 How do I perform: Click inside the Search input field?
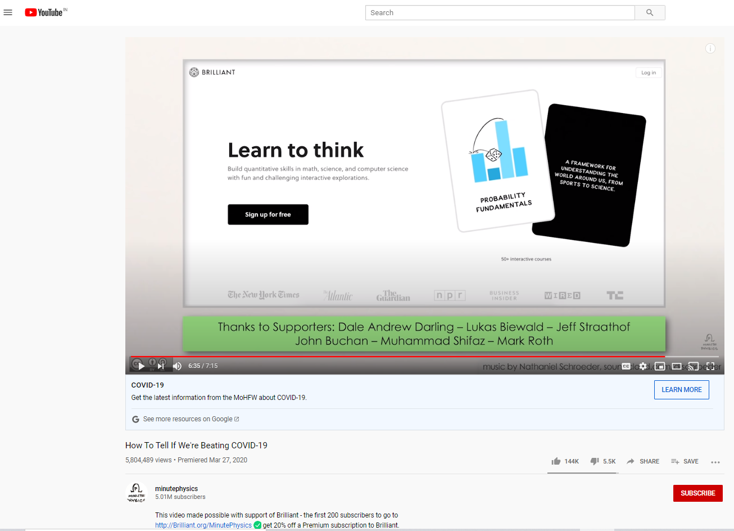pyautogui.click(x=500, y=12)
